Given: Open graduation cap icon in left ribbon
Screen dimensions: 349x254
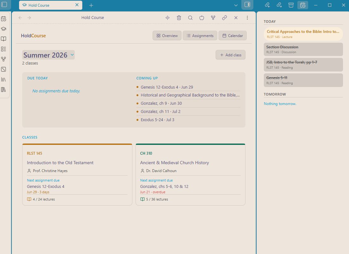Looking at the screenshot, I should coord(3,29).
